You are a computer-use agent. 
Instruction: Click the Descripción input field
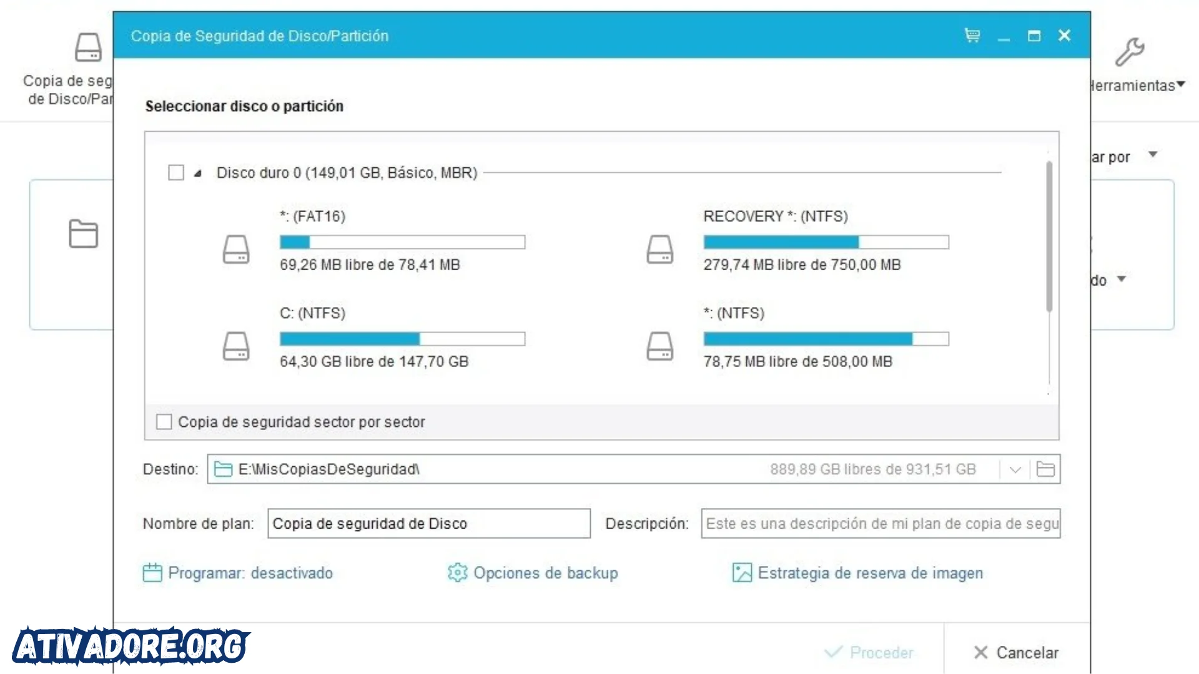click(881, 524)
